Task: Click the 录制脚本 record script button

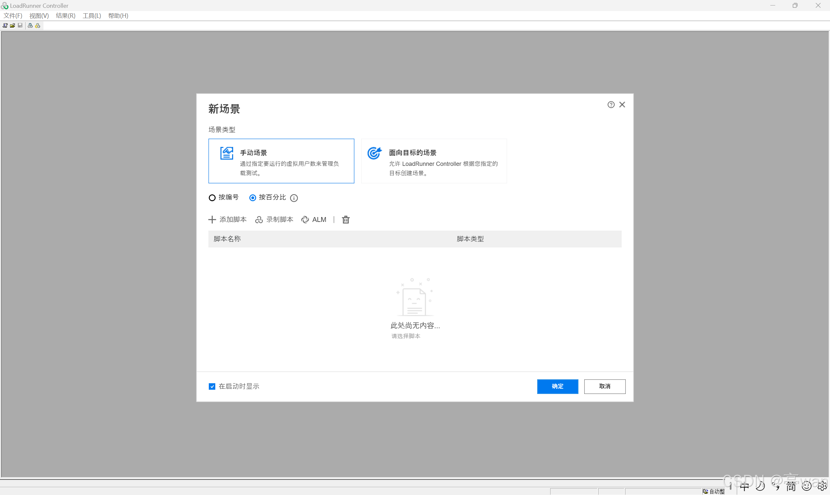Action: click(274, 220)
